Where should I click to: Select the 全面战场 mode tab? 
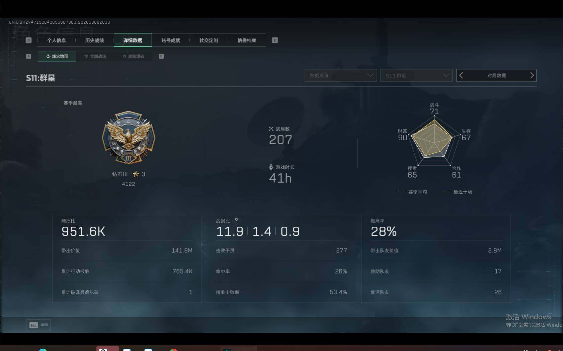coord(95,56)
